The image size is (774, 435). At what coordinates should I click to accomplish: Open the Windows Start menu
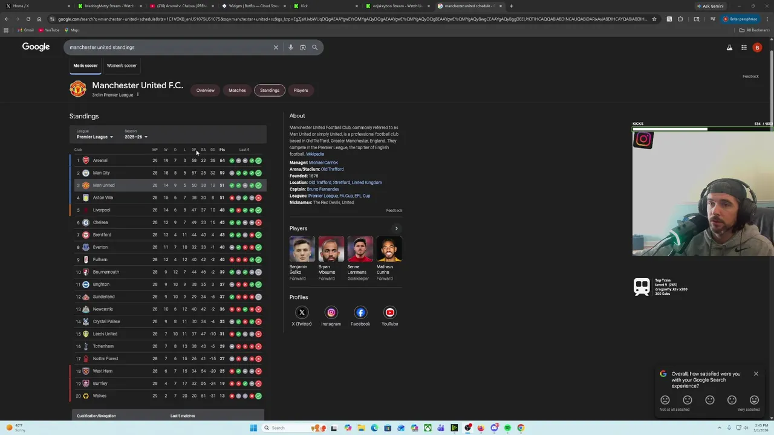(x=253, y=428)
